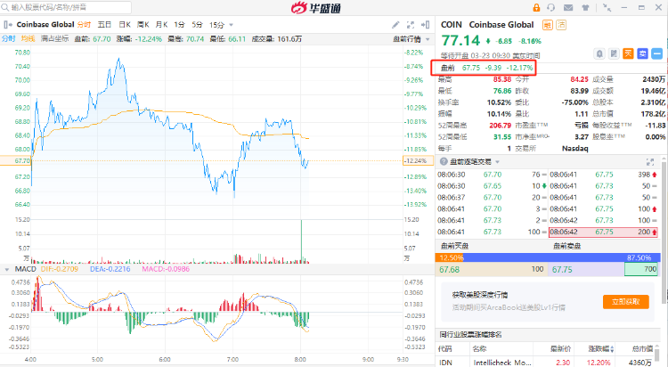
Task: Switch to the 周K chart tab
Action: coord(143,25)
